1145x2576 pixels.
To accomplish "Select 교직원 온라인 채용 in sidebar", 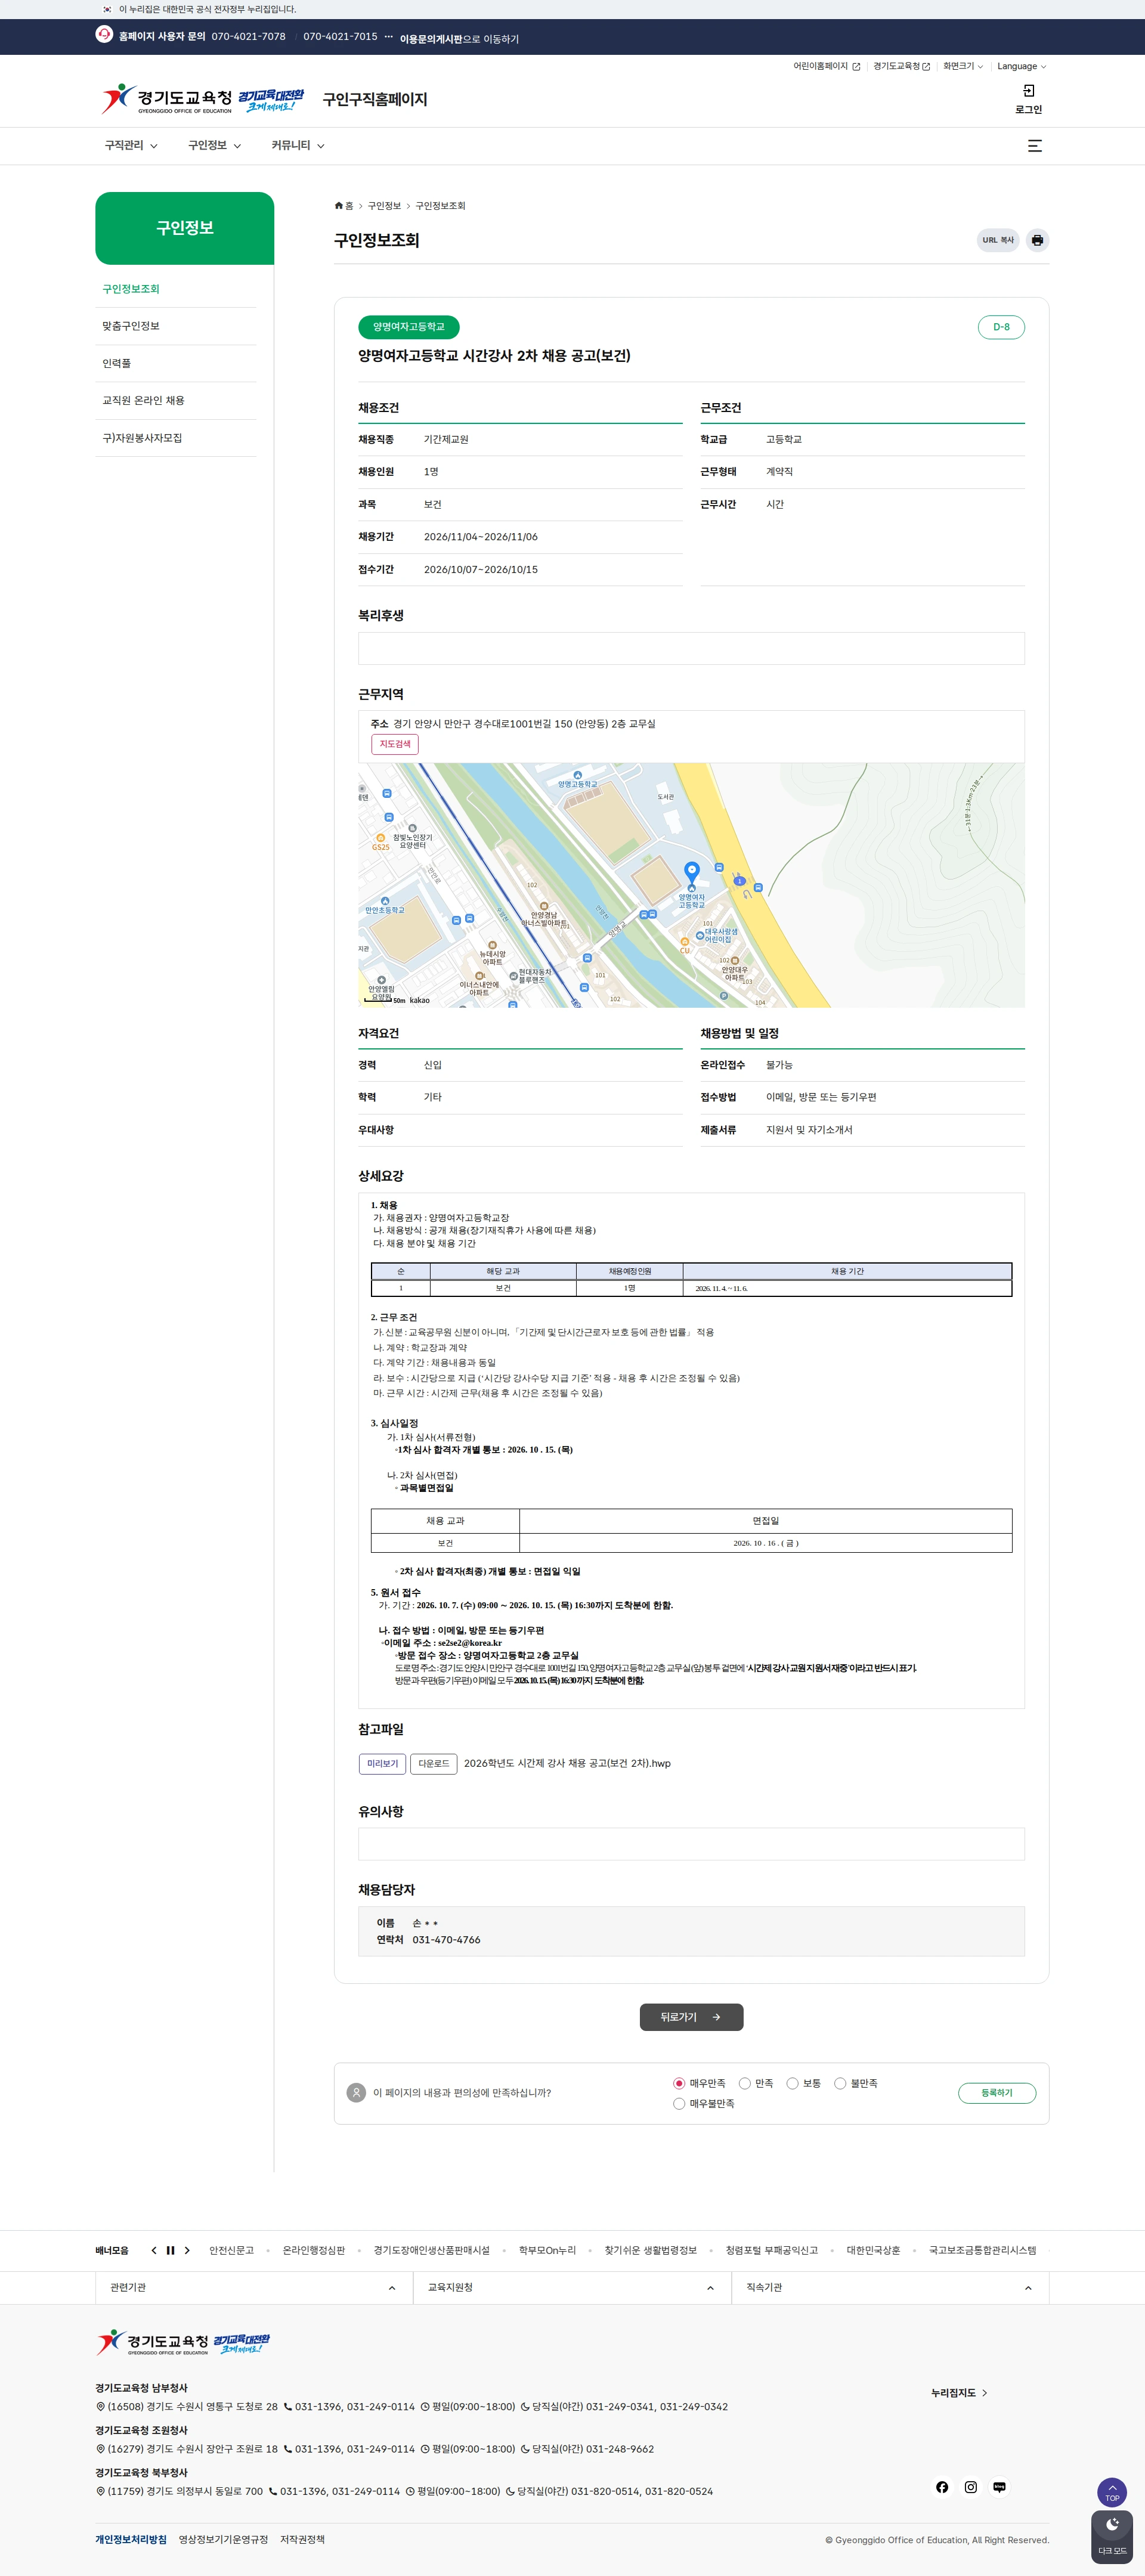I will [175, 400].
